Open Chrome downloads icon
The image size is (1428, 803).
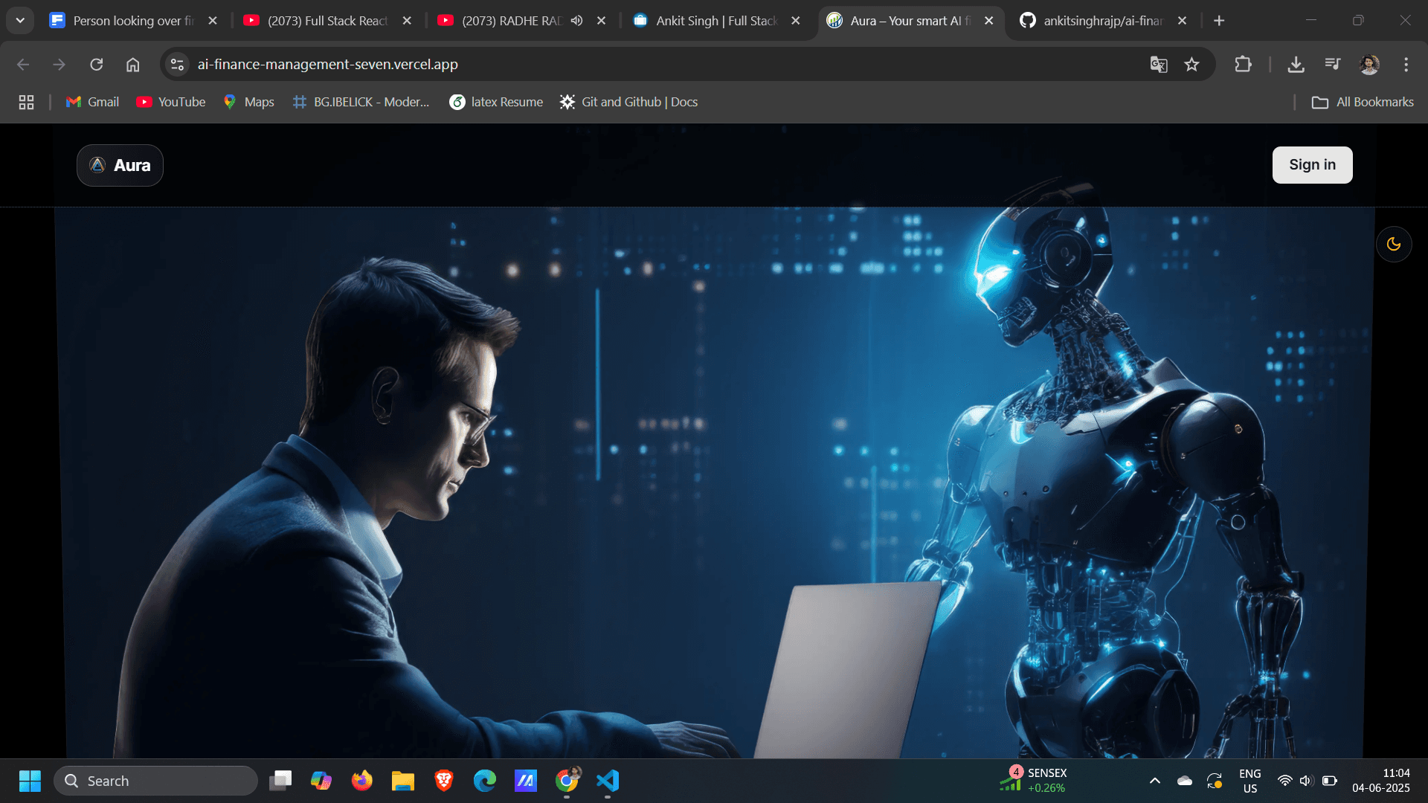(x=1296, y=65)
